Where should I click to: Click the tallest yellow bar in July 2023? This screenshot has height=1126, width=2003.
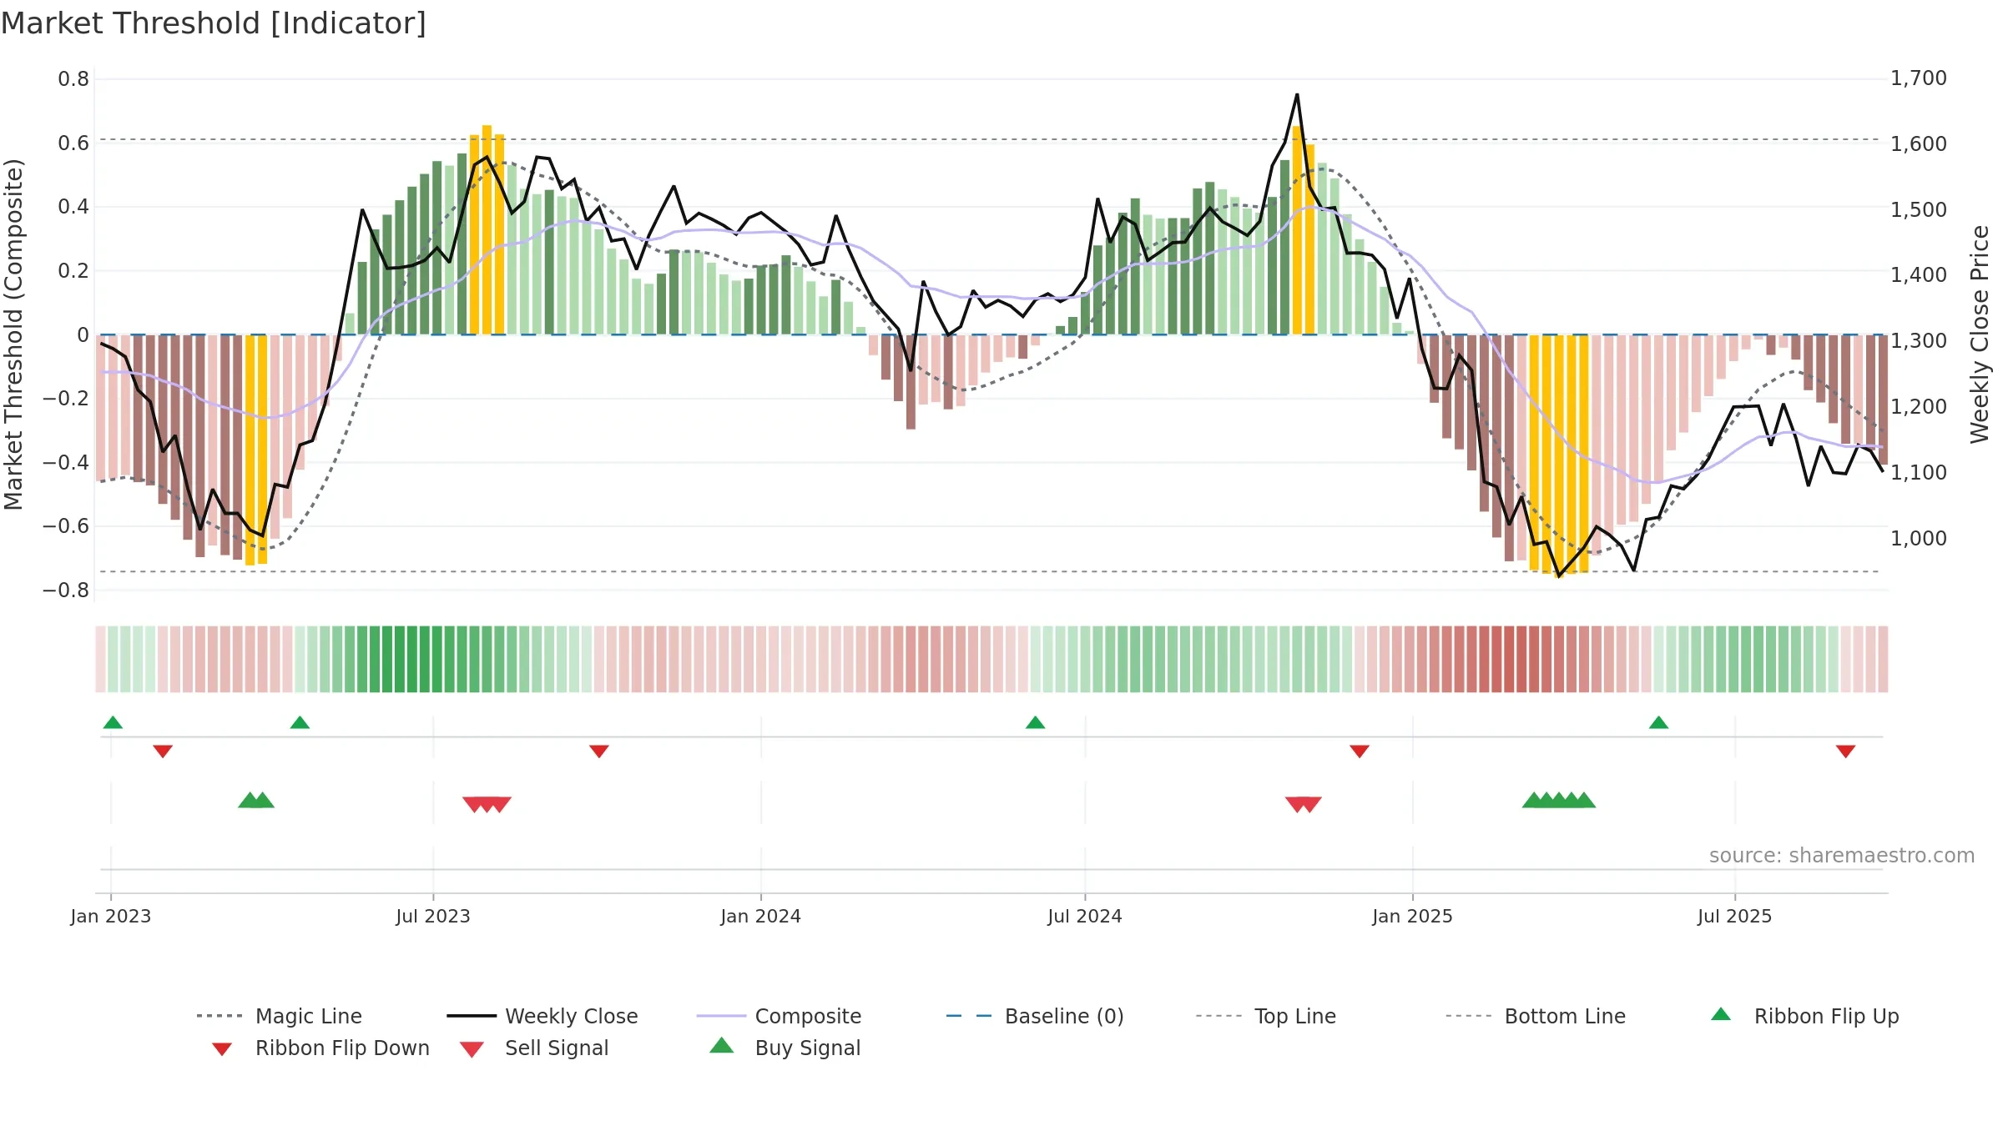coord(487,230)
